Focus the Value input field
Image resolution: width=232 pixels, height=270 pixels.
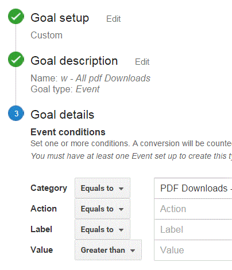[193, 250]
